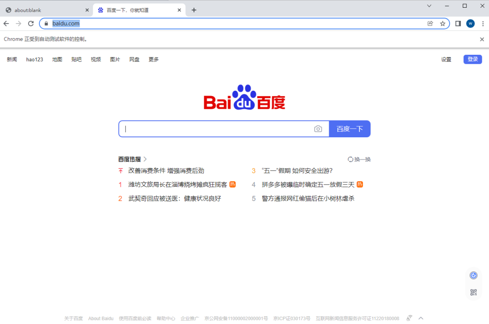Click the Baidu logo

[x=244, y=97]
